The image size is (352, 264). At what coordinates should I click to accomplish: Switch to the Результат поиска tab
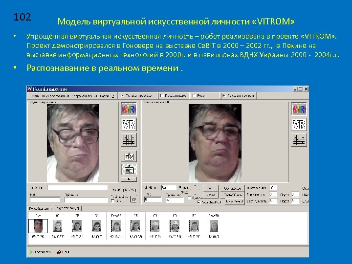pos(67,208)
